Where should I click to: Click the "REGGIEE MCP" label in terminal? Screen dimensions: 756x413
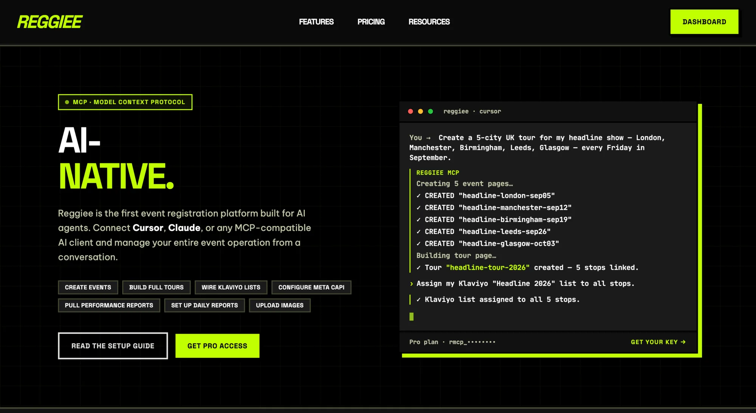click(x=438, y=173)
